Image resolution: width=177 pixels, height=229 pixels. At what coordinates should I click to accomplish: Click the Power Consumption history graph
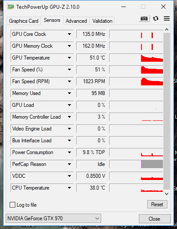click(136, 152)
